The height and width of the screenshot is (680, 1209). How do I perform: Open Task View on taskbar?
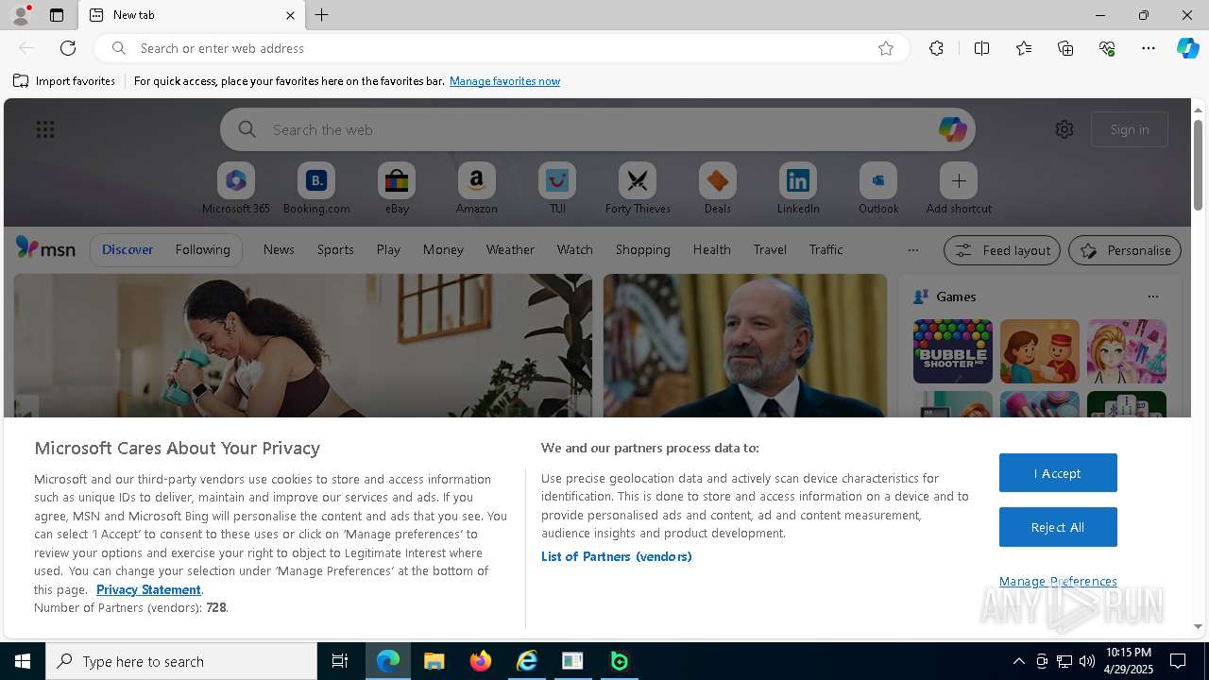340,661
